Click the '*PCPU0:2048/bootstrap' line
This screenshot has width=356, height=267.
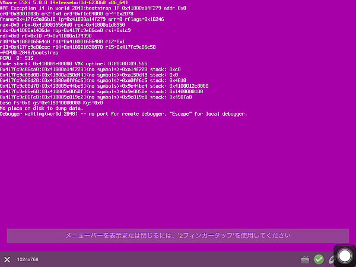coord(29,53)
